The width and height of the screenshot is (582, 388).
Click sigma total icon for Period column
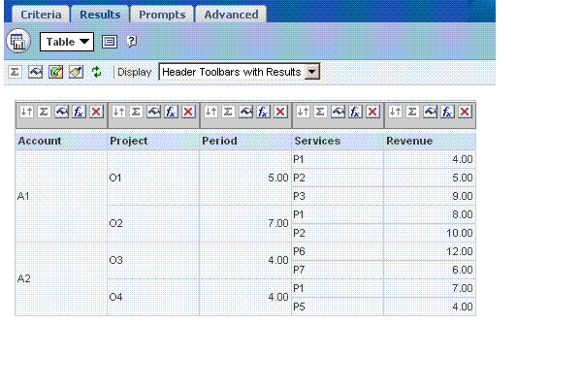coord(228,112)
